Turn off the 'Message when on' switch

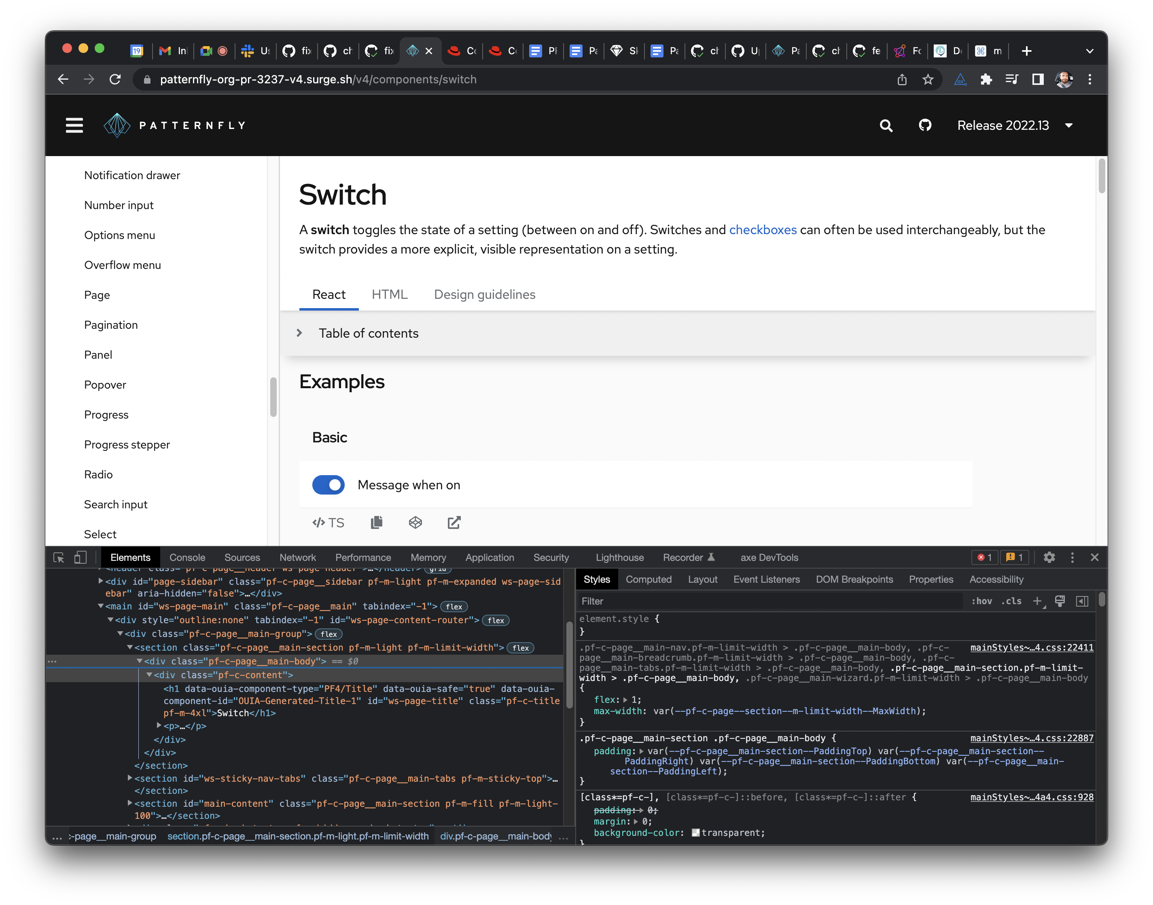click(x=328, y=485)
